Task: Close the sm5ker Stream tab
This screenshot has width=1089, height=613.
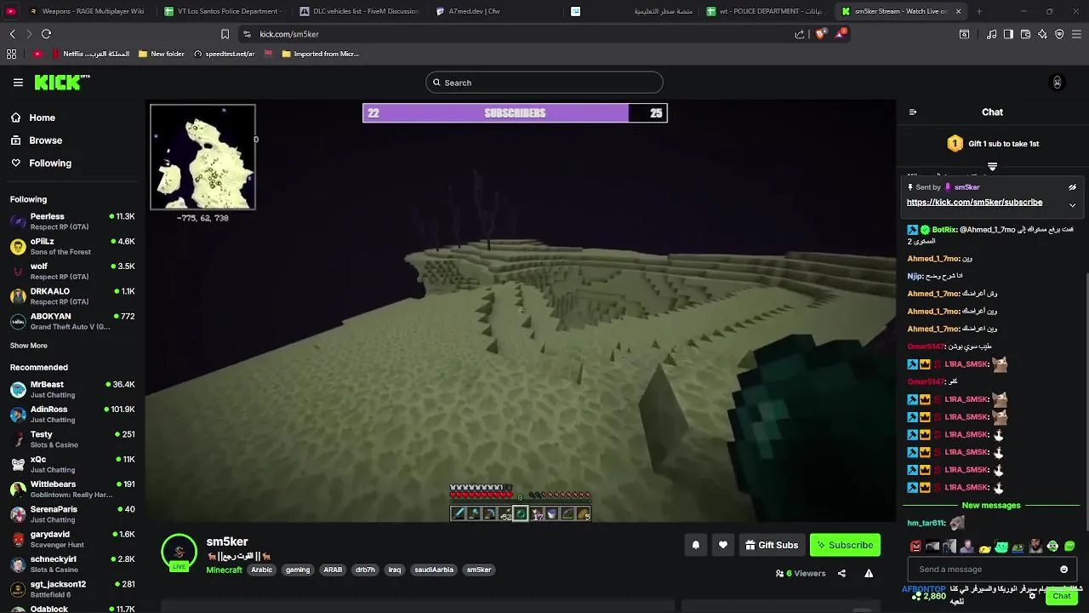Action: coord(959,11)
